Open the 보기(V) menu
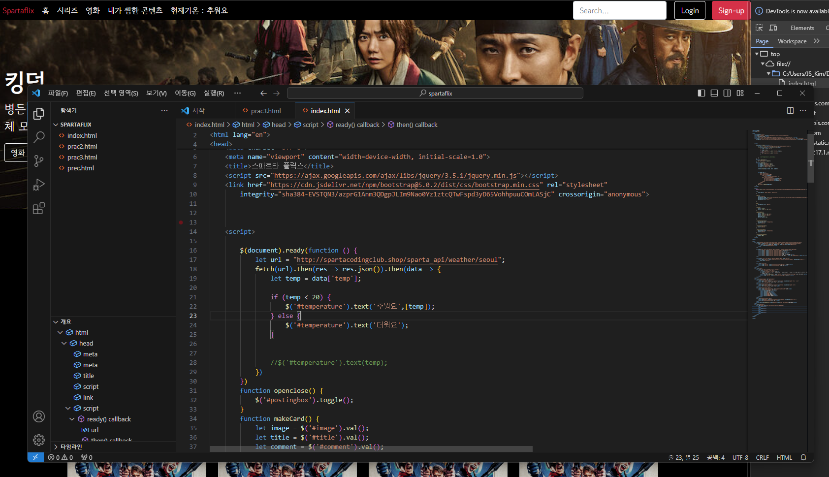The width and height of the screenshot is (829, 477). 157,93
